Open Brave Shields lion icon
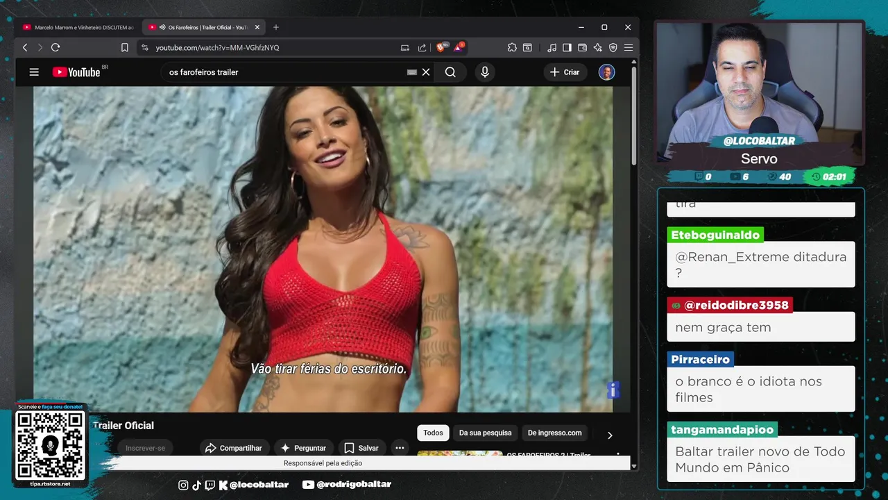The image size is (888, 500). click(441, 47)
